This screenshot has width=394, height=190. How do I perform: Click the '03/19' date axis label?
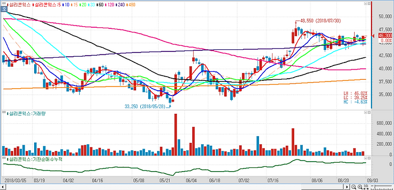(x=39, y=180)
